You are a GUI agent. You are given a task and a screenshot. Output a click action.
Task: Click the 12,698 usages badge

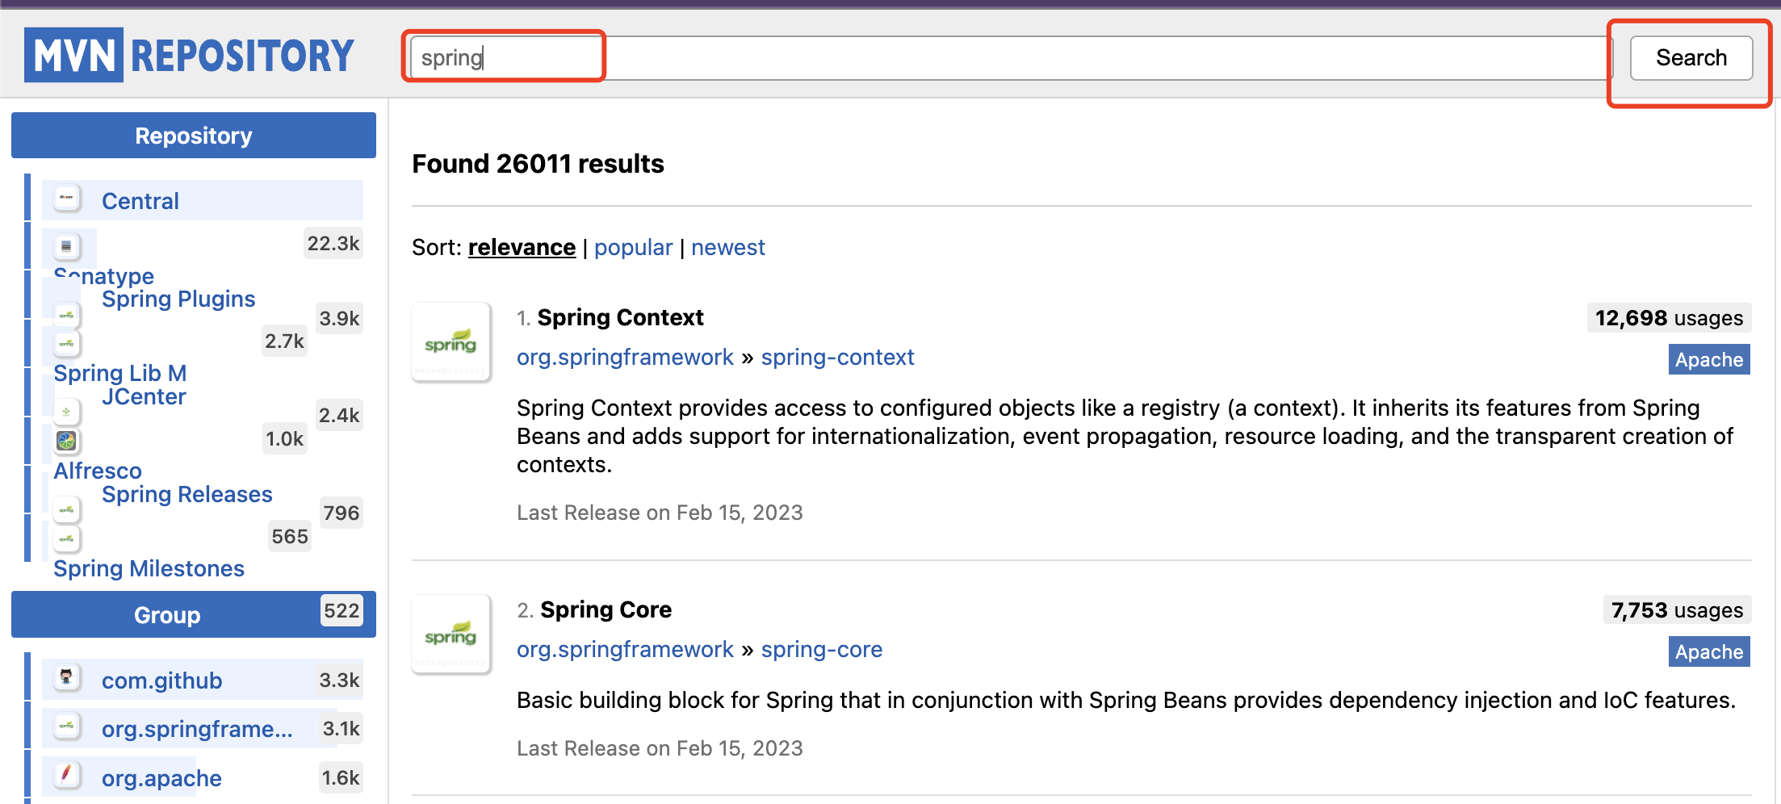(x=1669, y=318)
